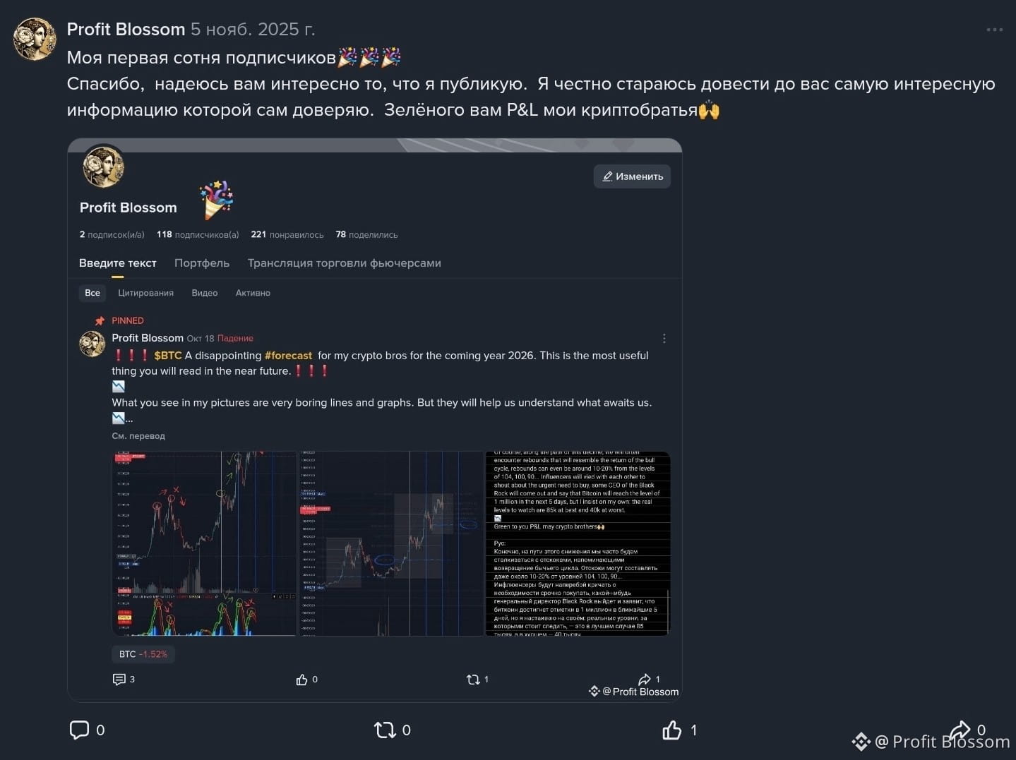Select the Видео filter
The height and width of the screenshot is (760, 1016).
pyautogui.click(x=205, y=293)
